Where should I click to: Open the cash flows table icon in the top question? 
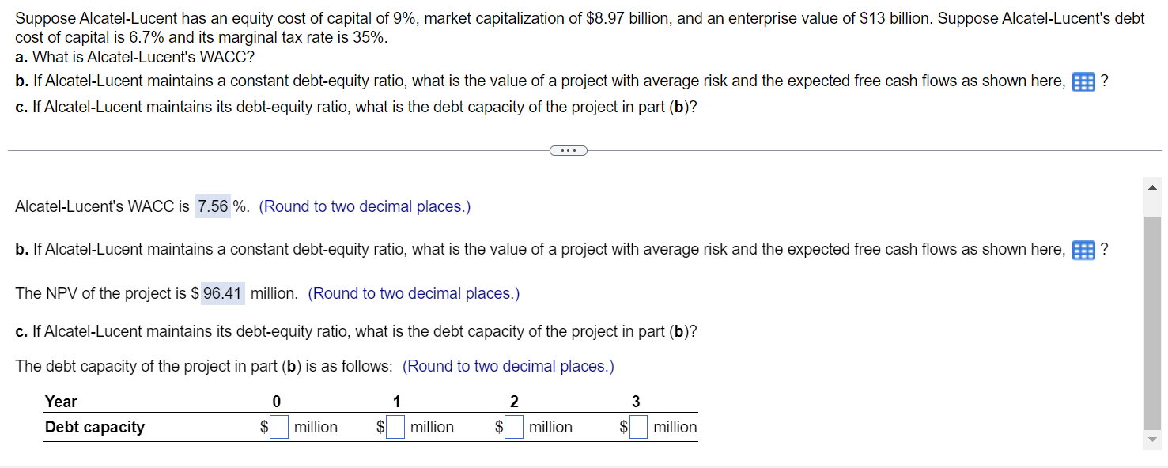tap(1083, 81)
